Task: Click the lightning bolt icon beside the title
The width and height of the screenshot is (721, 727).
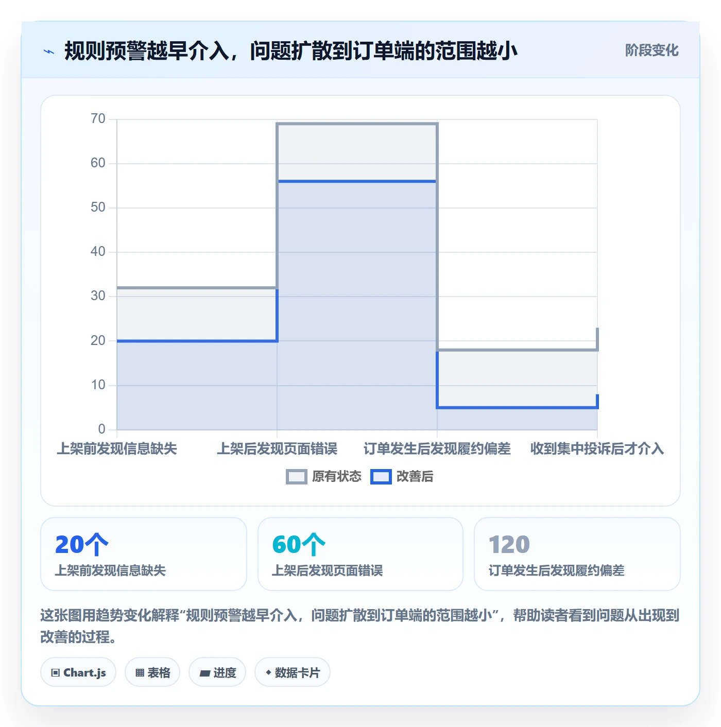Action: point(49,51)
